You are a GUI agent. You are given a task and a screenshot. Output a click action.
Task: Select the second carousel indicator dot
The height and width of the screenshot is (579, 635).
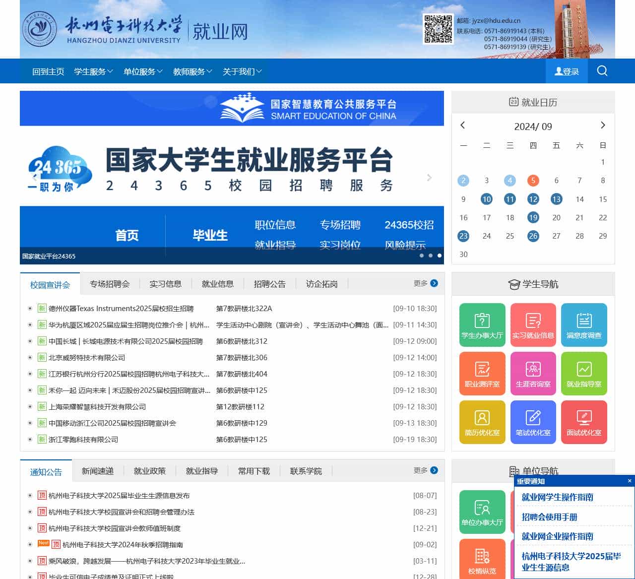click(431, 256)
